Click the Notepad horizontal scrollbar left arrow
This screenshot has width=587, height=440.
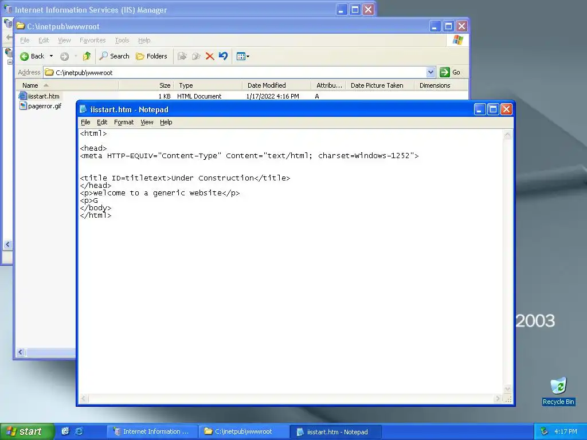click(x=84, y=399)
